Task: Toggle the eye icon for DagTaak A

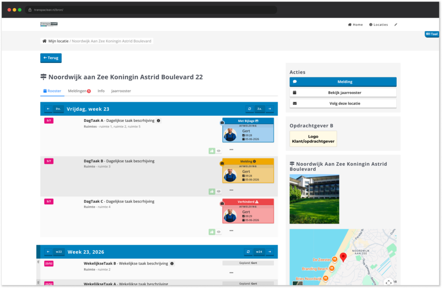Action: (x=218, y=151)
